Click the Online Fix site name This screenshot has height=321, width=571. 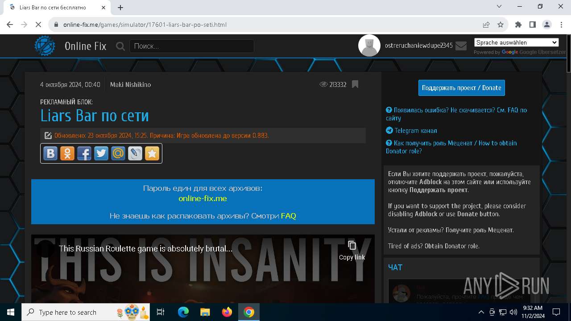(86, 46)
